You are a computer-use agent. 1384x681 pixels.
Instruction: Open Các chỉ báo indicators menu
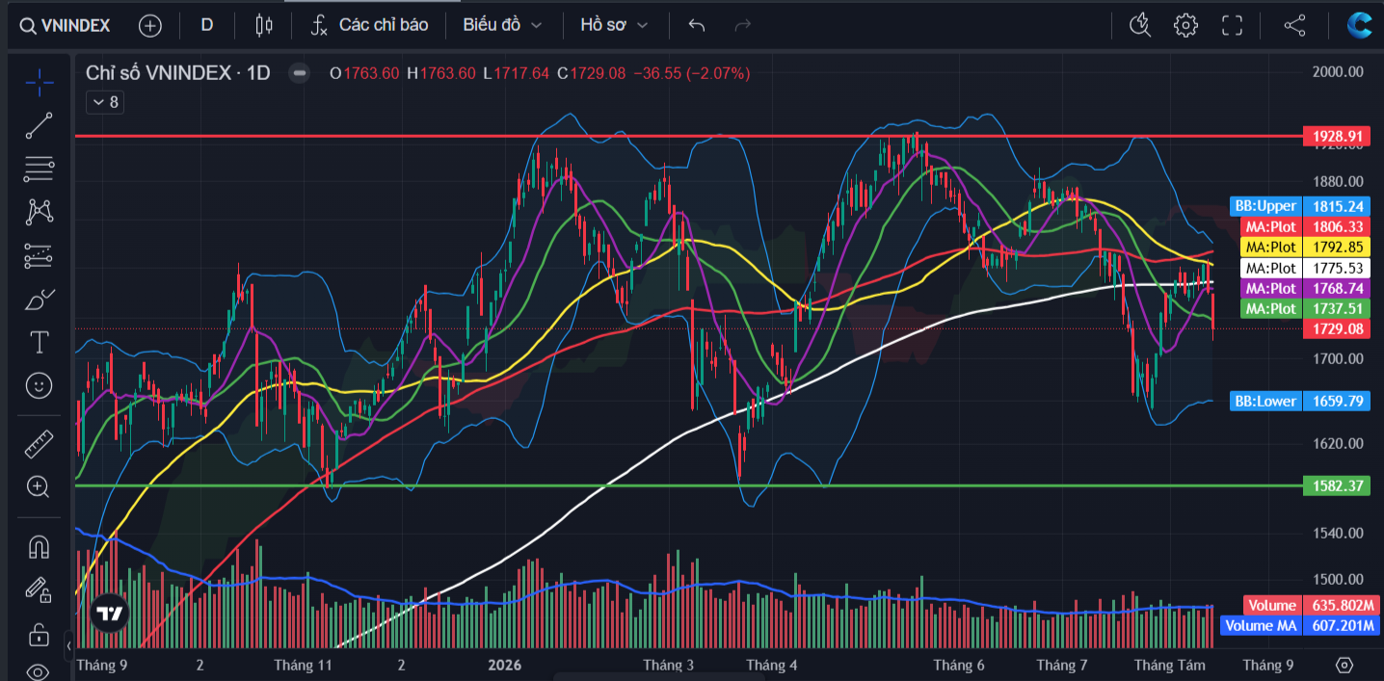point(369,25)
